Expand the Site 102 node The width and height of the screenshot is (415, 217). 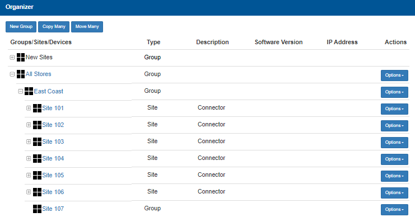29,125
